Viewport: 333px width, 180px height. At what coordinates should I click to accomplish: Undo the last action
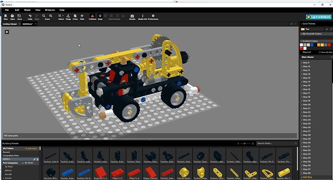[30, 17]
